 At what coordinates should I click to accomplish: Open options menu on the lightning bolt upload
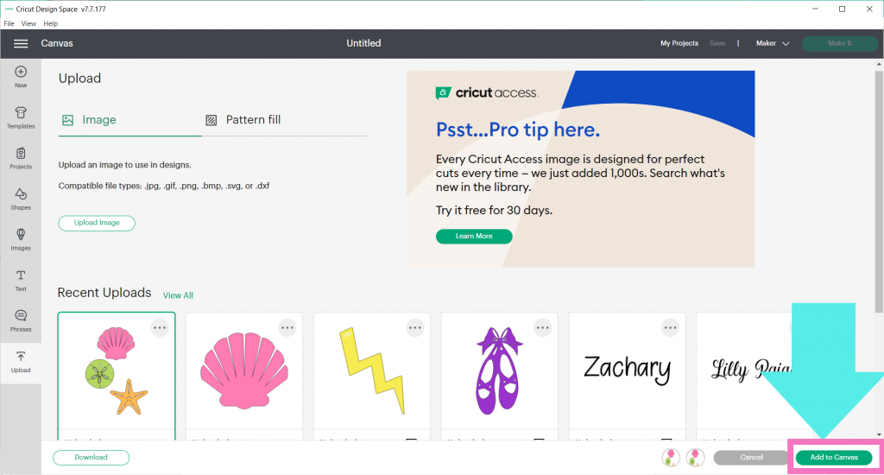pos(415,328)
